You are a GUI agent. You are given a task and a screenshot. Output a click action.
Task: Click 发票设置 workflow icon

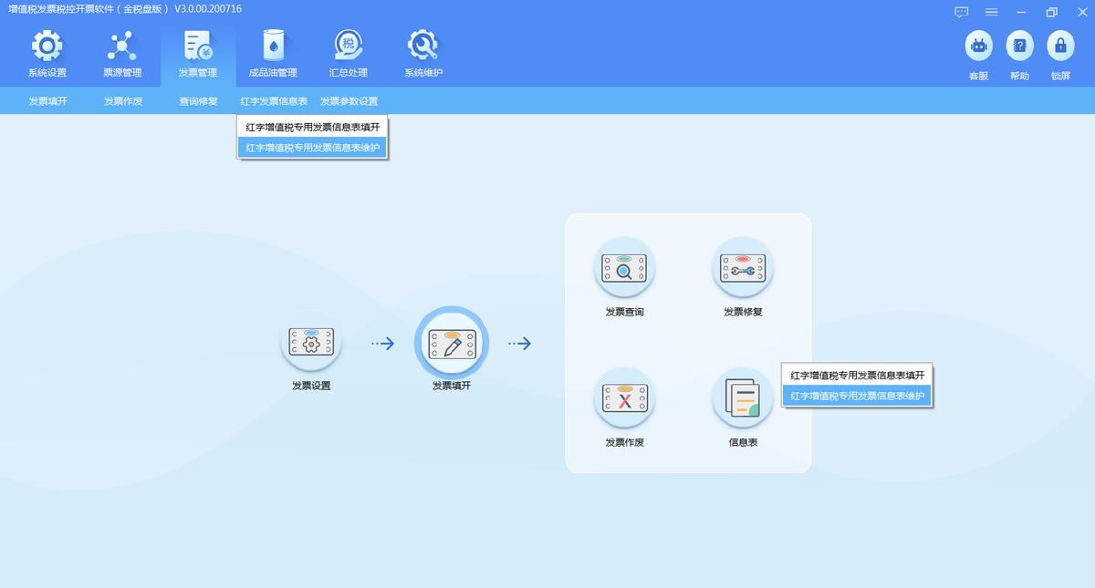(x=311, y=342)
